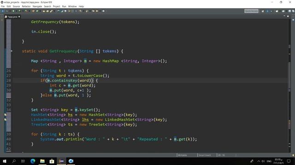Click the Open Task toolbar icon

pyautogui.click(x=47, y=11)
